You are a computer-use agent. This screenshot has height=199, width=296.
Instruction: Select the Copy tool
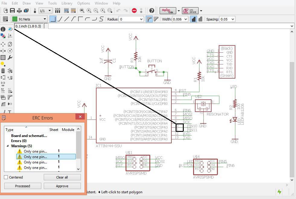[x=10, y=44]
